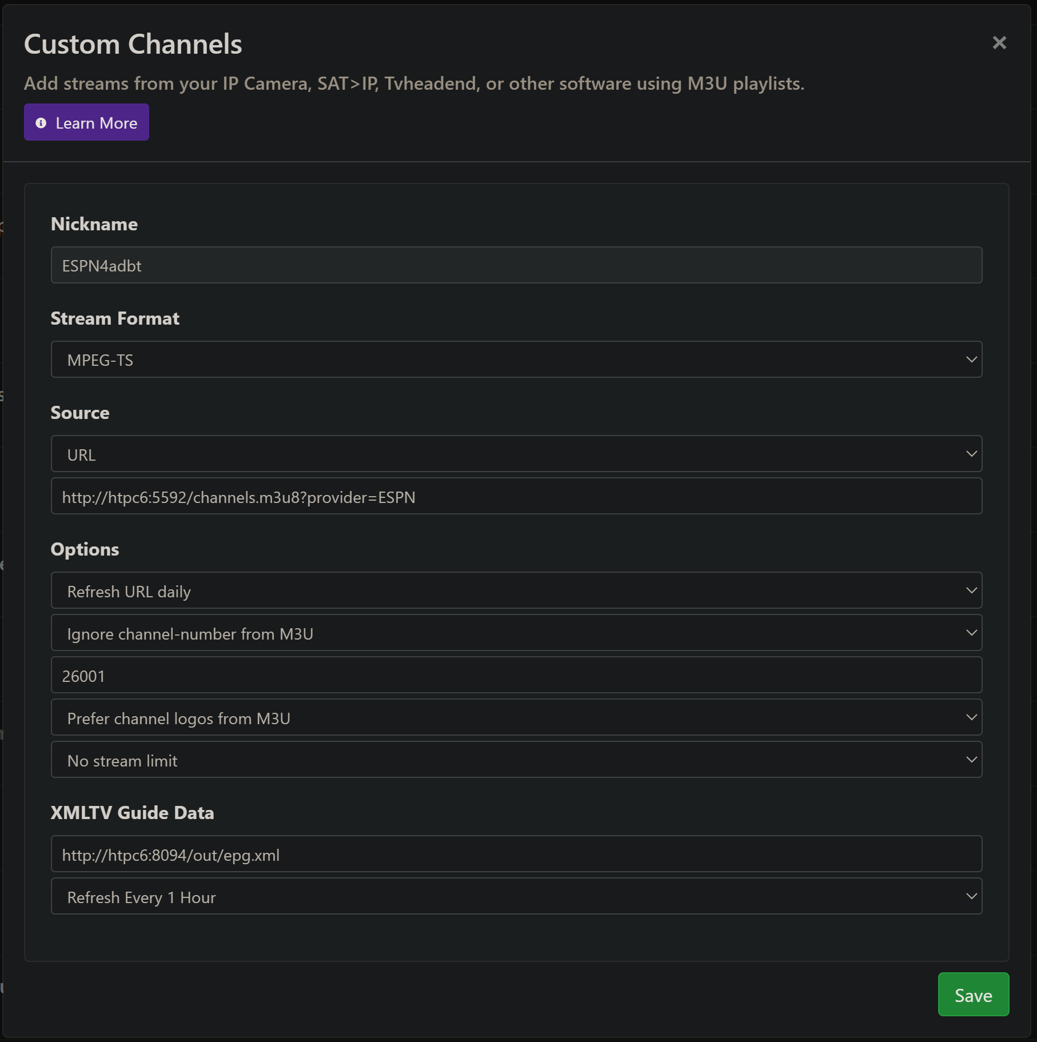Click the Options section heading

85,549
